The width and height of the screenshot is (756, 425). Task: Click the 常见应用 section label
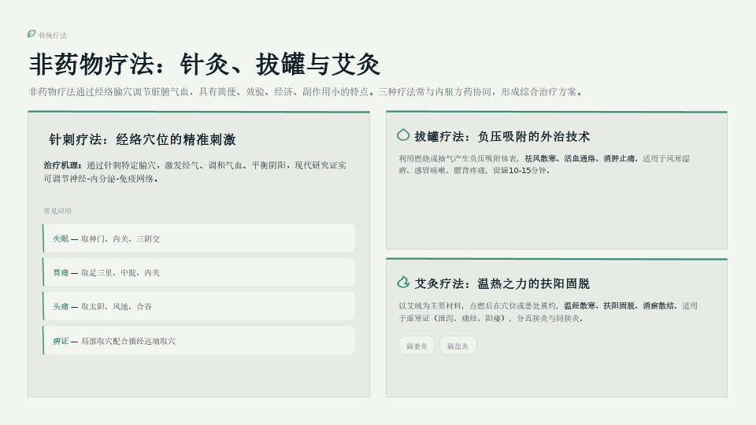point(57,211)
